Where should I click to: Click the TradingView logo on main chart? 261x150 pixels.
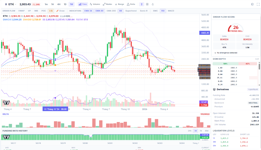pyautogui.click(x=6, y=103)
